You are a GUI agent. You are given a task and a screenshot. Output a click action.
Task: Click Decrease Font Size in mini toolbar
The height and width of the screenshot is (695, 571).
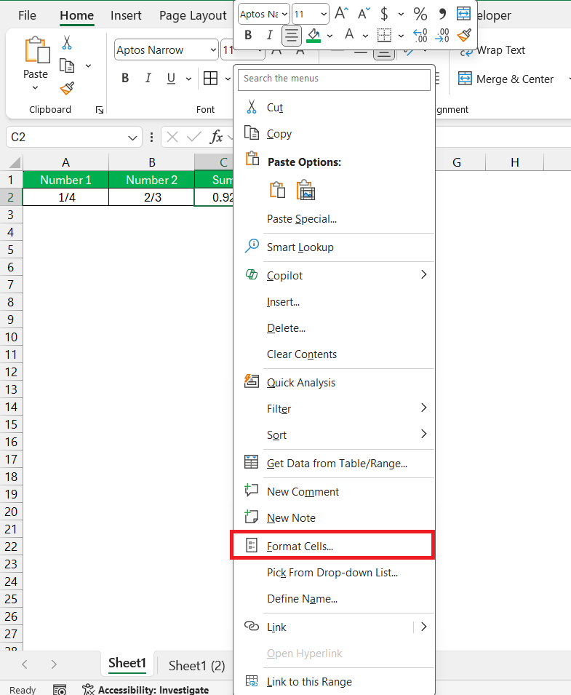tap(363, 14)
